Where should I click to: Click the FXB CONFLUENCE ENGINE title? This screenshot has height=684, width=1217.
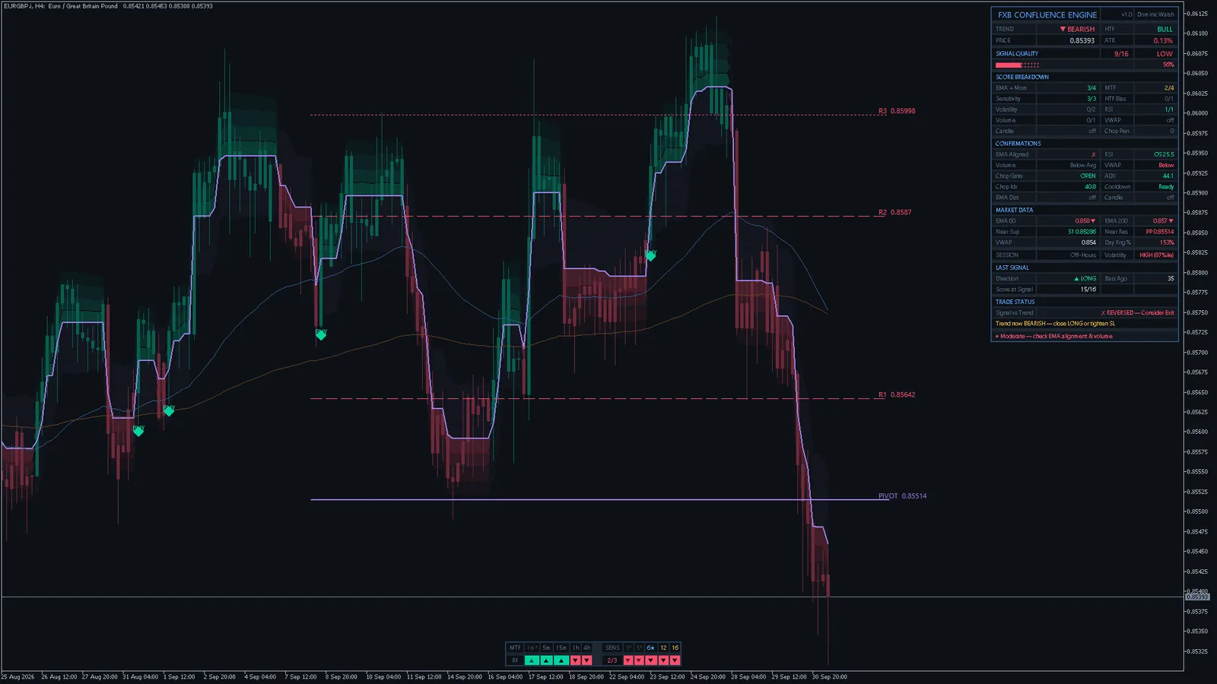point(1047,14)
